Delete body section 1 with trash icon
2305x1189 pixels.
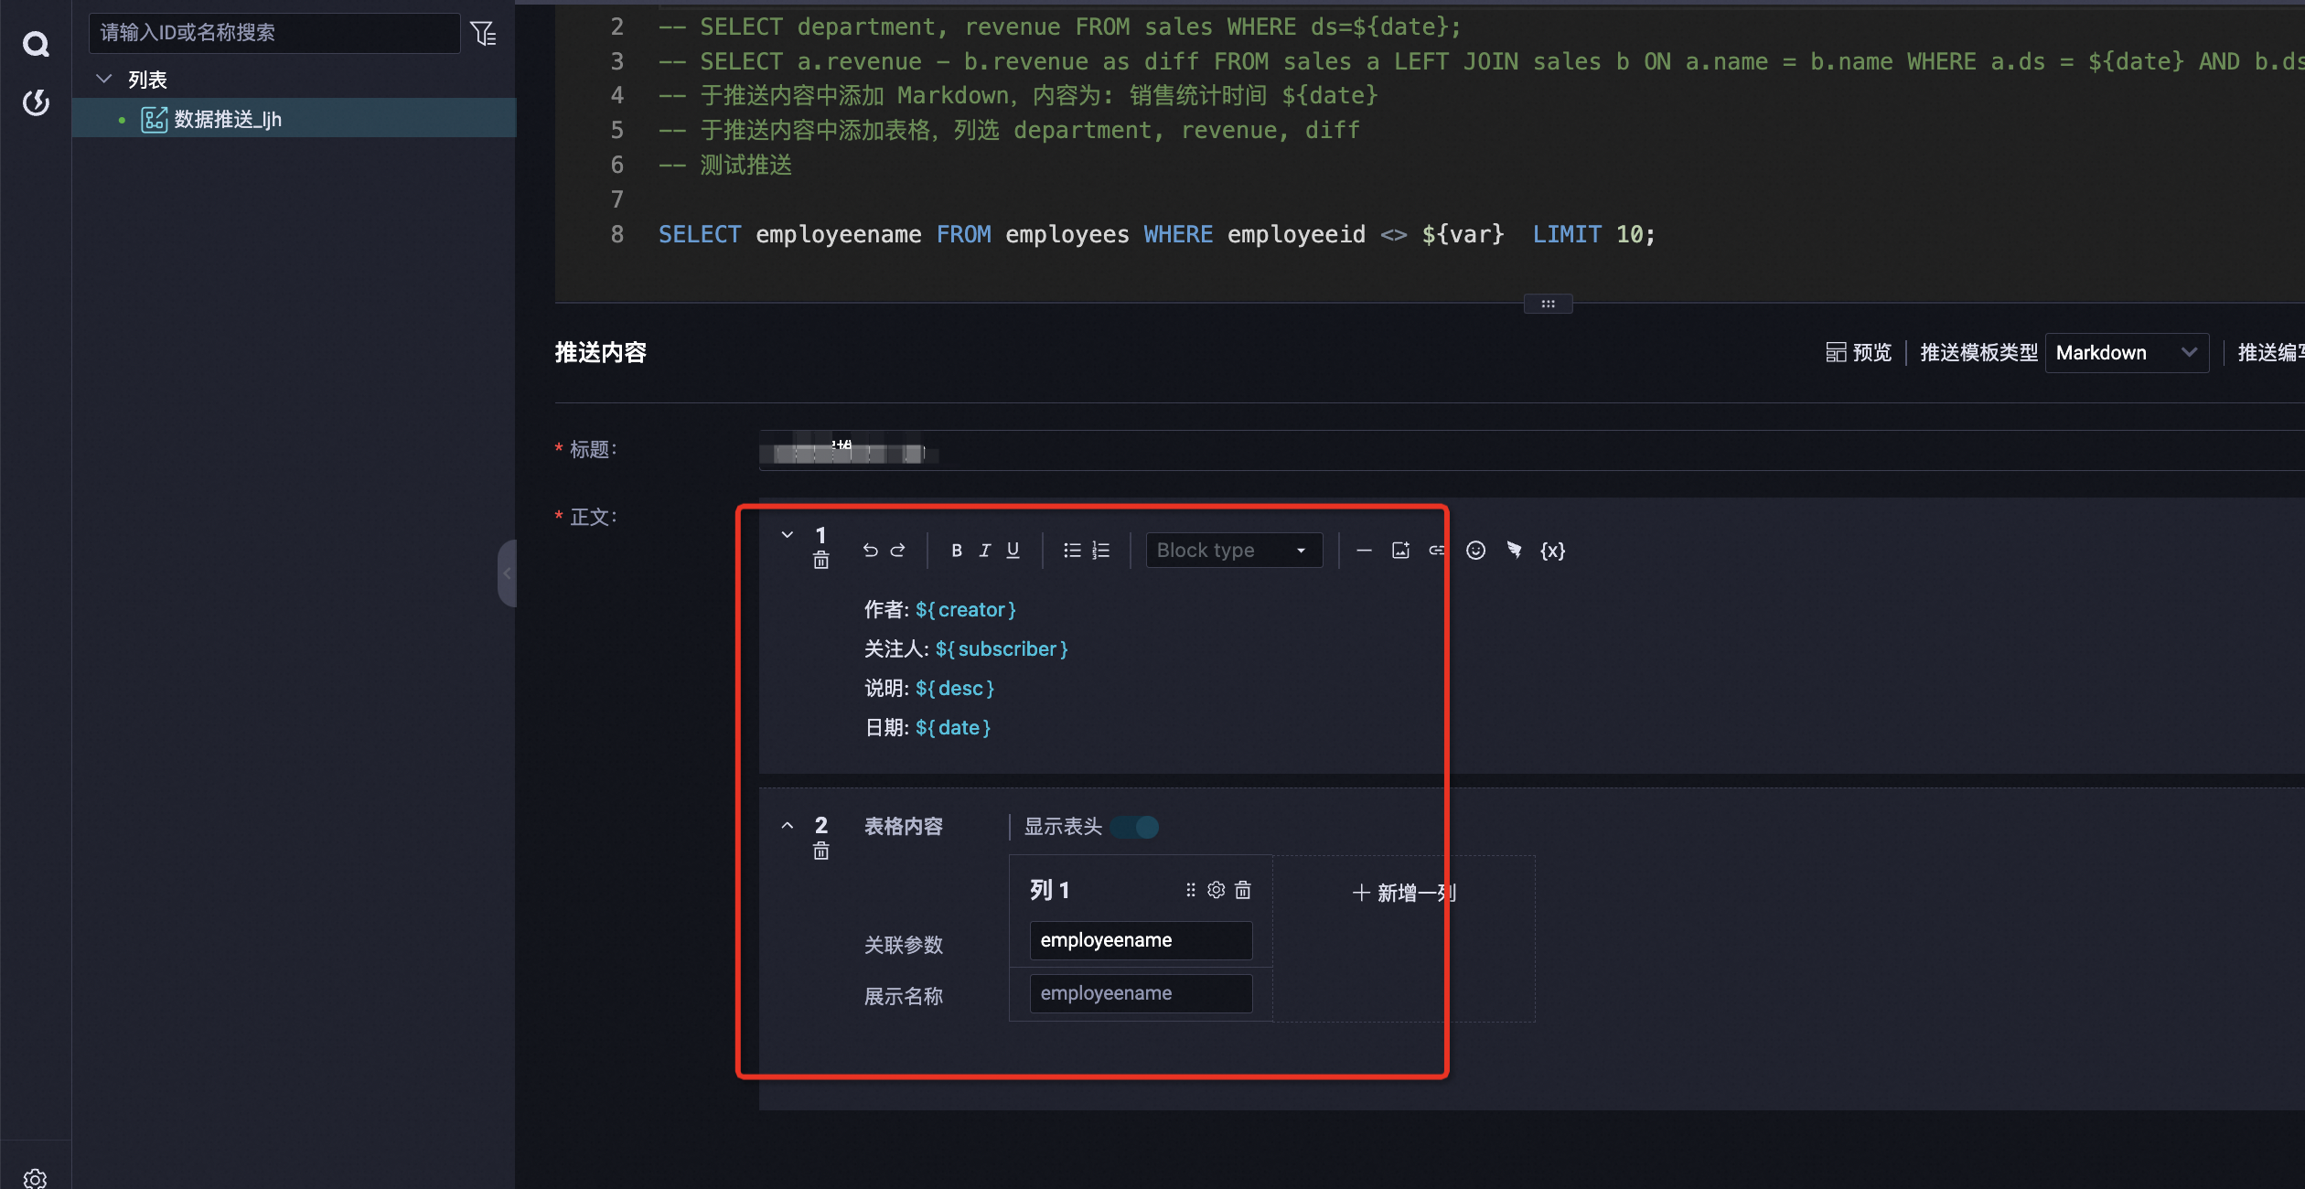click(x=821, y=560)
